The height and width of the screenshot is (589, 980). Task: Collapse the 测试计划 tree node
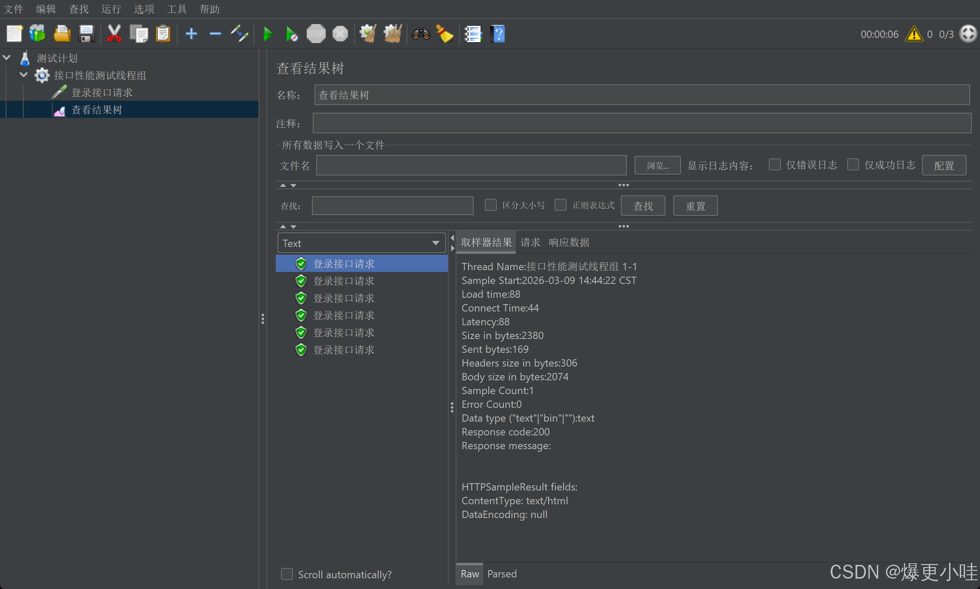[x=7, y=58]
